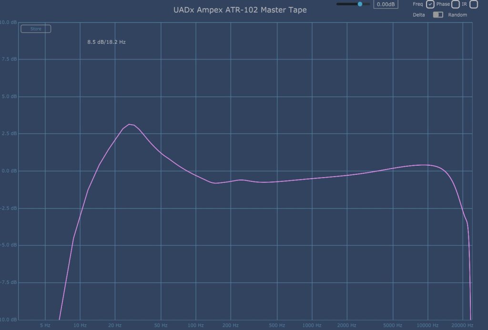
Task: Click the -5.0 dB axis label
Action: 8,245
